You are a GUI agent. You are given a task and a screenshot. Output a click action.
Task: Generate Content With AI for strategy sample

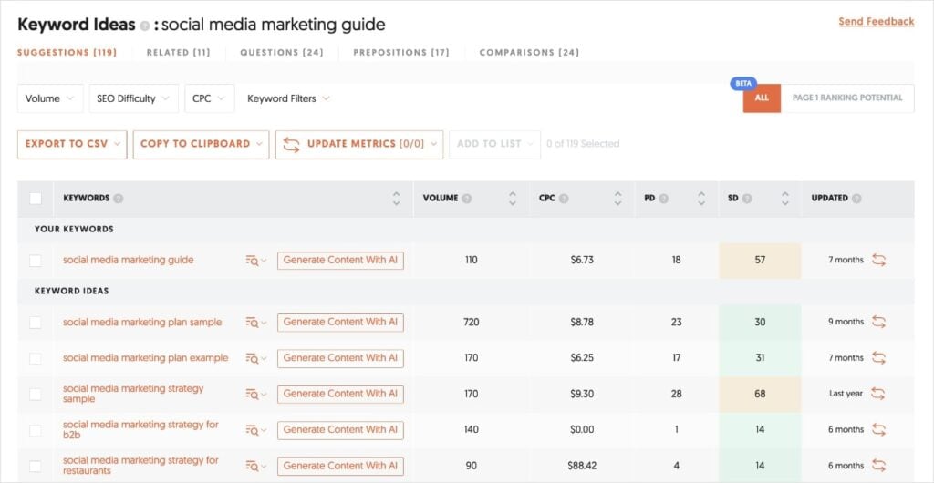(341, 394)
